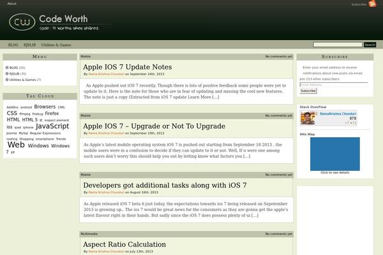Image resolution: width=383 pixels, height=255 pixels.
Task: Open the About link in top bar
Action: (x=11, y=4)
